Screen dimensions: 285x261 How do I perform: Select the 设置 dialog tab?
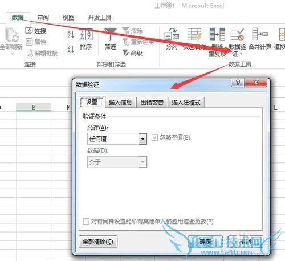(x=92, y=102)
